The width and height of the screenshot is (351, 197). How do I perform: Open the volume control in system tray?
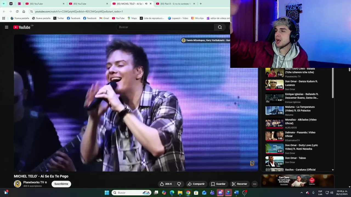332,193
